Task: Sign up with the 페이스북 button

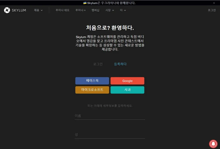Action: 92,81
